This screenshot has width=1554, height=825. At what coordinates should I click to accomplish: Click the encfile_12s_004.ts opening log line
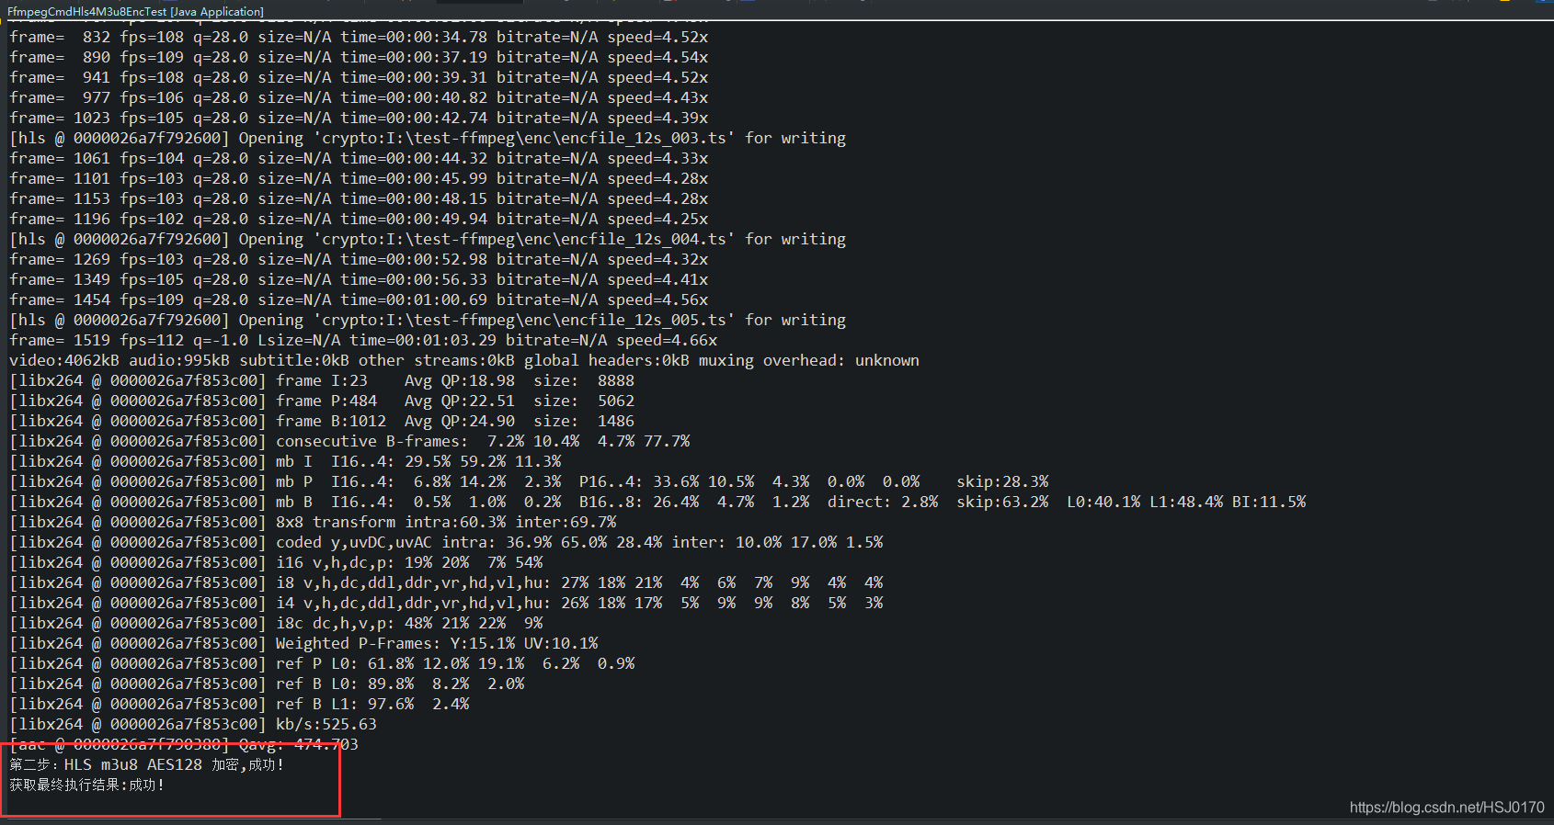coord(428,239)
